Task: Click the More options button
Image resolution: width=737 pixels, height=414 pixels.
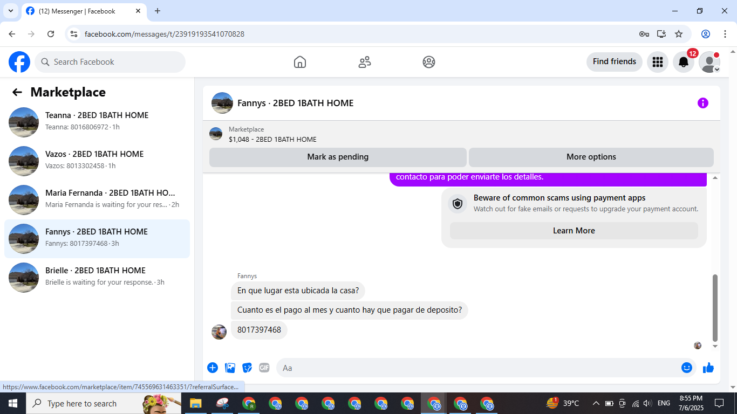Action: [591, 157]
